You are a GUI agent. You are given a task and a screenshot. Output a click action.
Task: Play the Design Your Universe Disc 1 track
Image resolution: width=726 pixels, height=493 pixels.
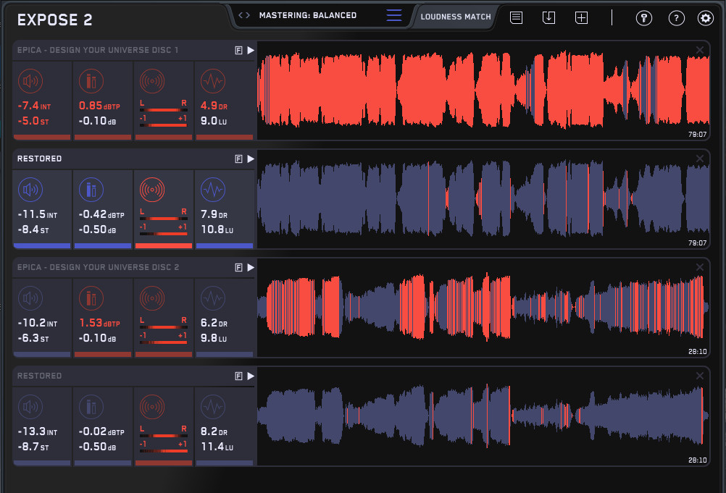coord(251,50)
